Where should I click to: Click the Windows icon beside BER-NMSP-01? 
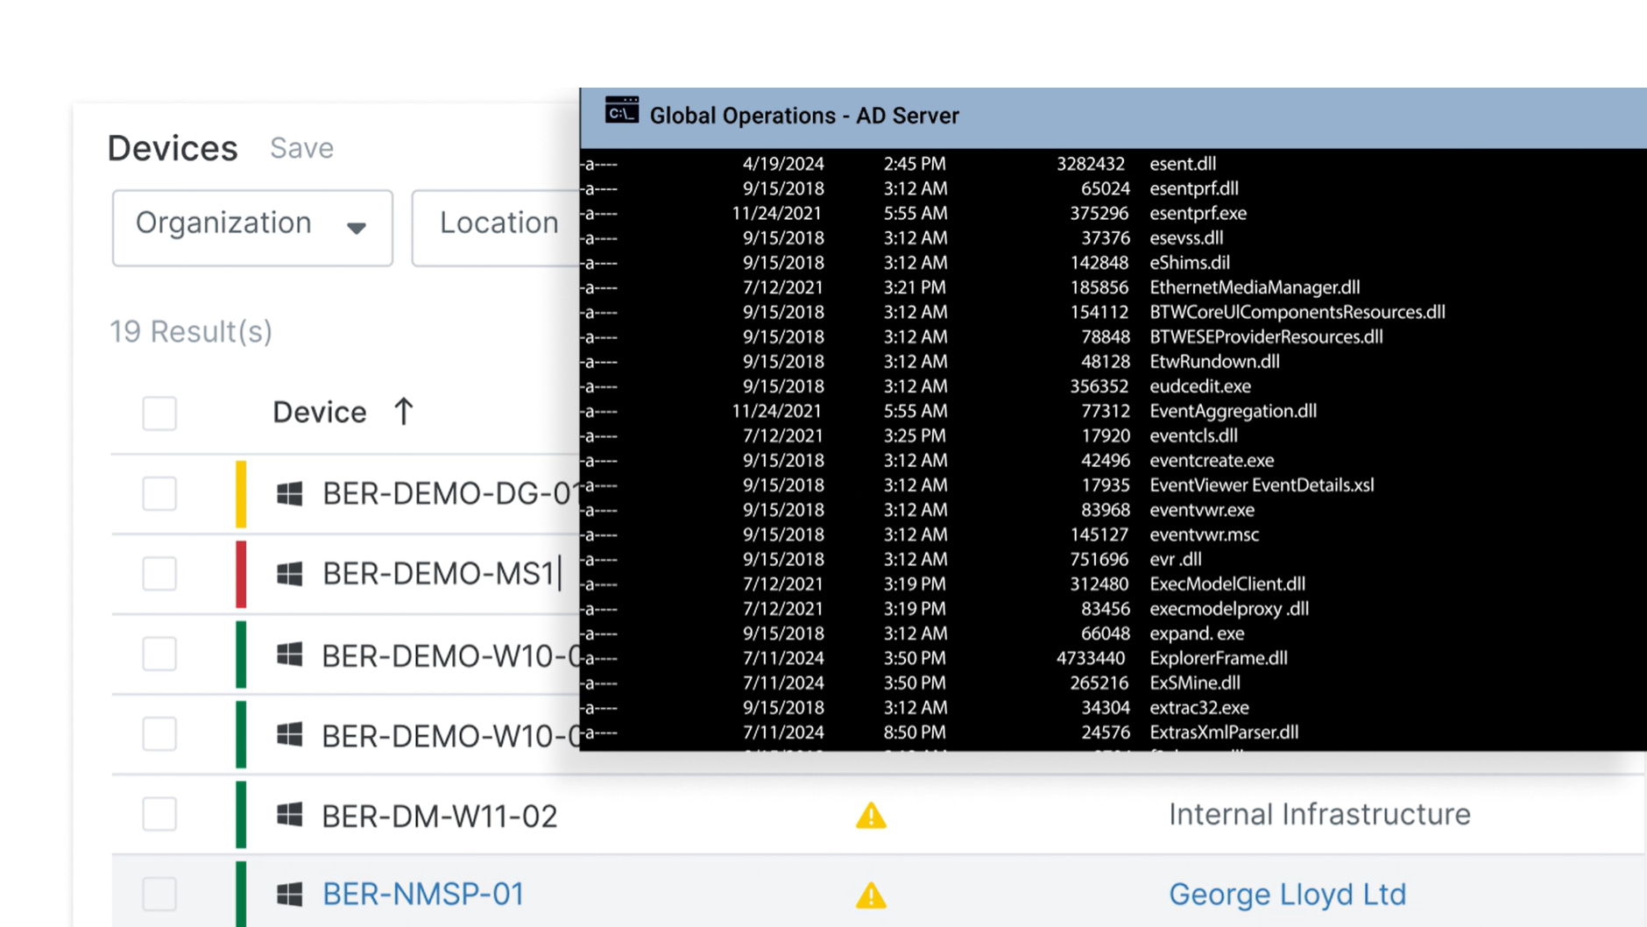[291, 894]
